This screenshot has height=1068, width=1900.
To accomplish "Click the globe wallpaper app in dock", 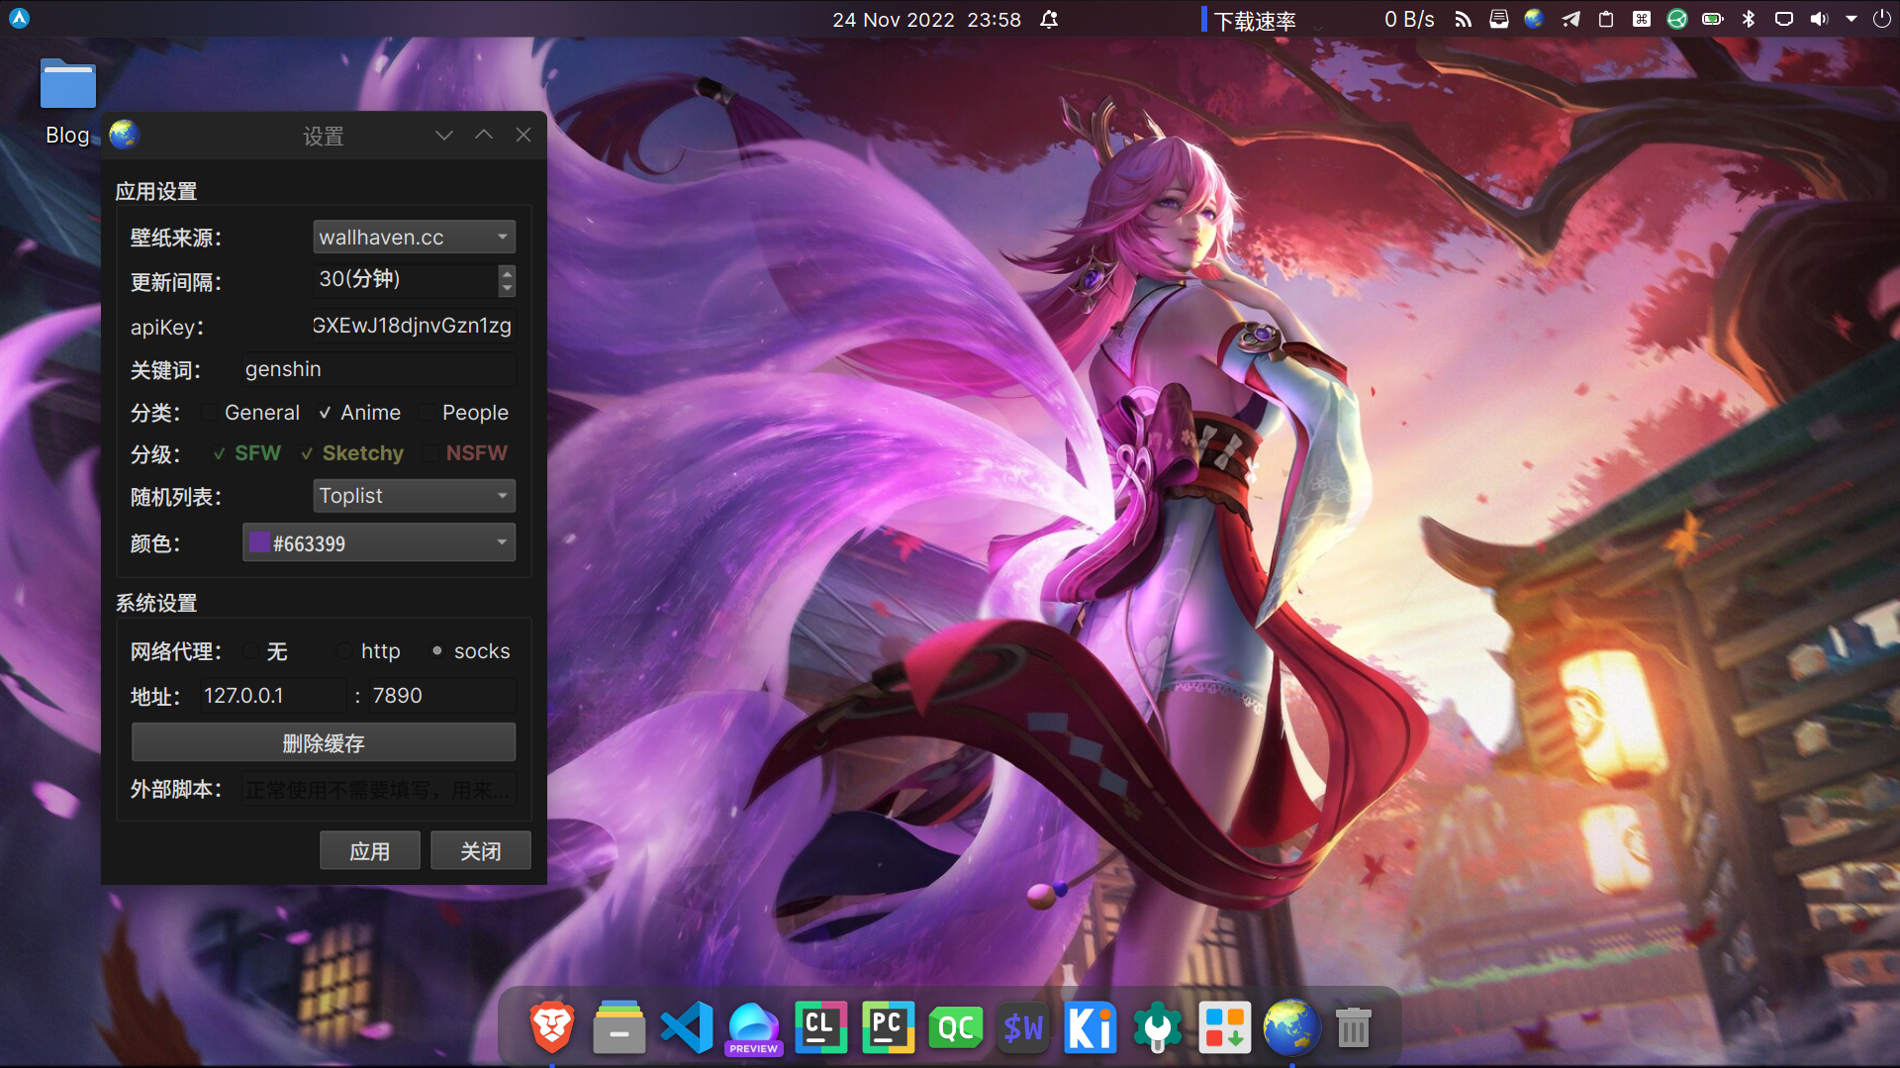I will coord(1291,1026).
